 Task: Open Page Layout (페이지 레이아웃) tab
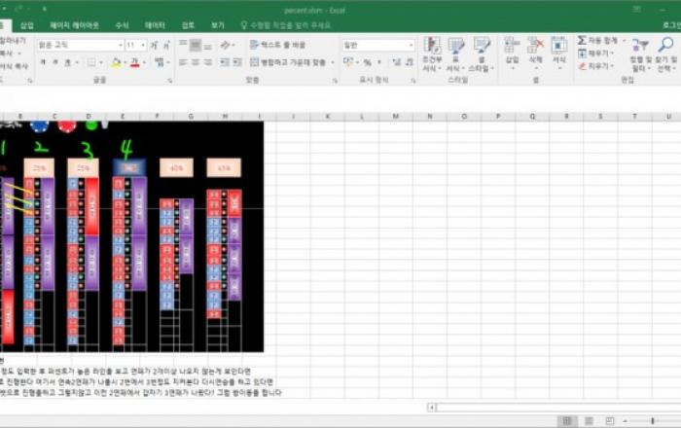[74, 25]
